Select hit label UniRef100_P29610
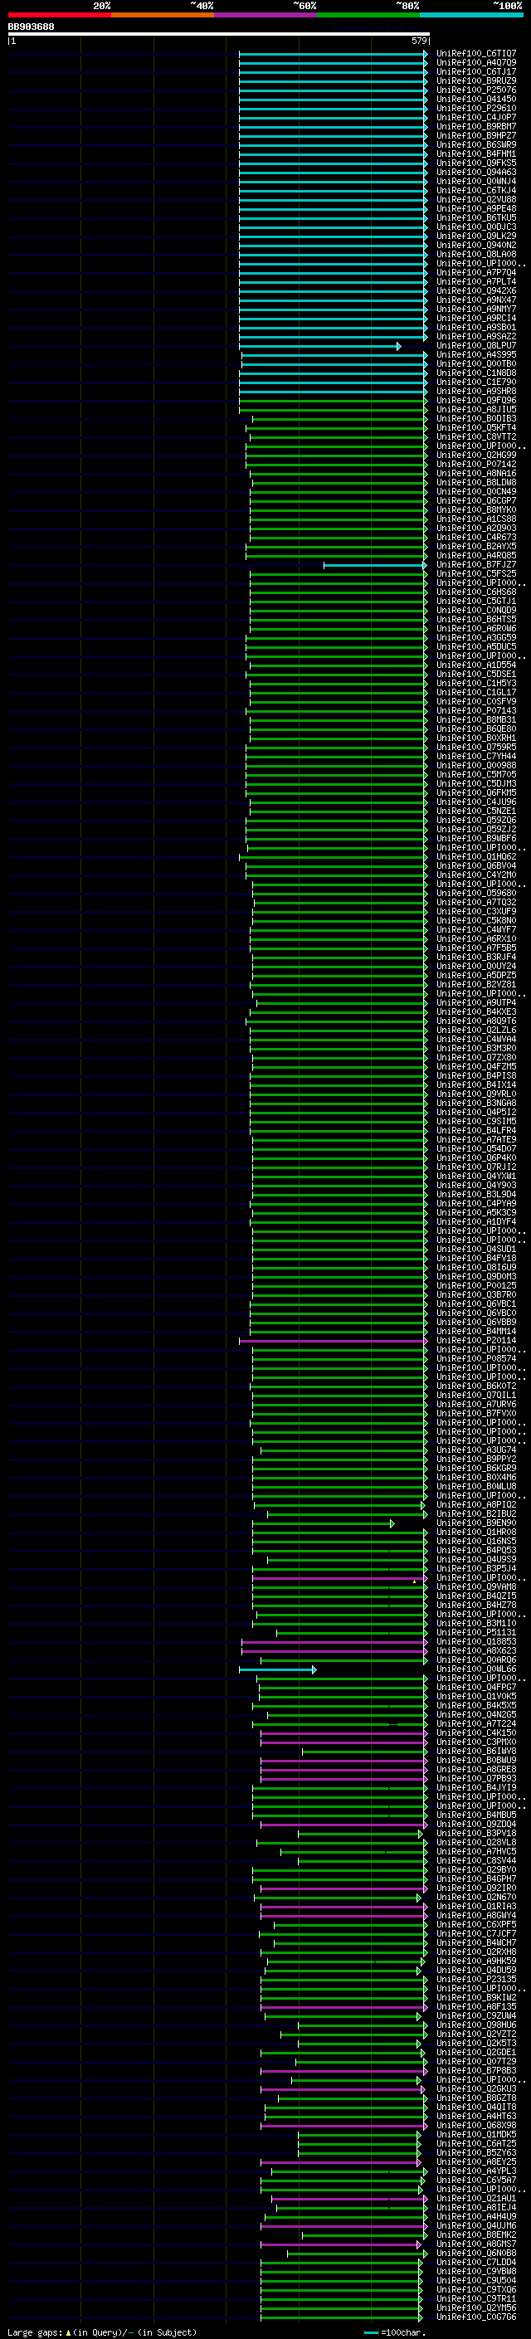Screen dimensions: 531x2339 coord(476,108)
